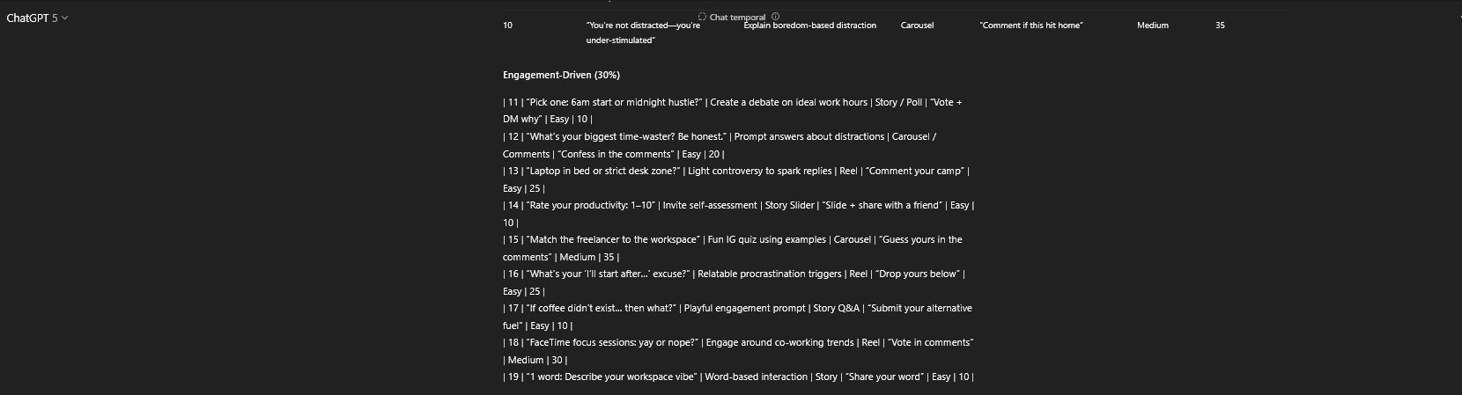Click the "Carousel" cell in row 10
1462x395 pixels.
click(x=917, y=26)
